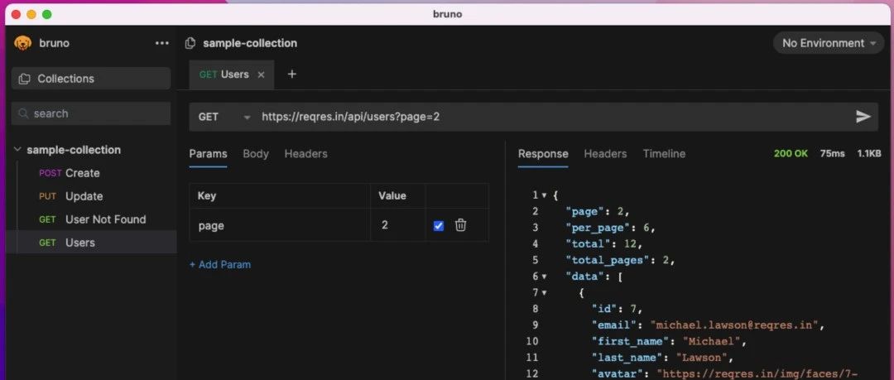
Task: Open the three-dot menu beside bruno
Action: click(162, 43)
